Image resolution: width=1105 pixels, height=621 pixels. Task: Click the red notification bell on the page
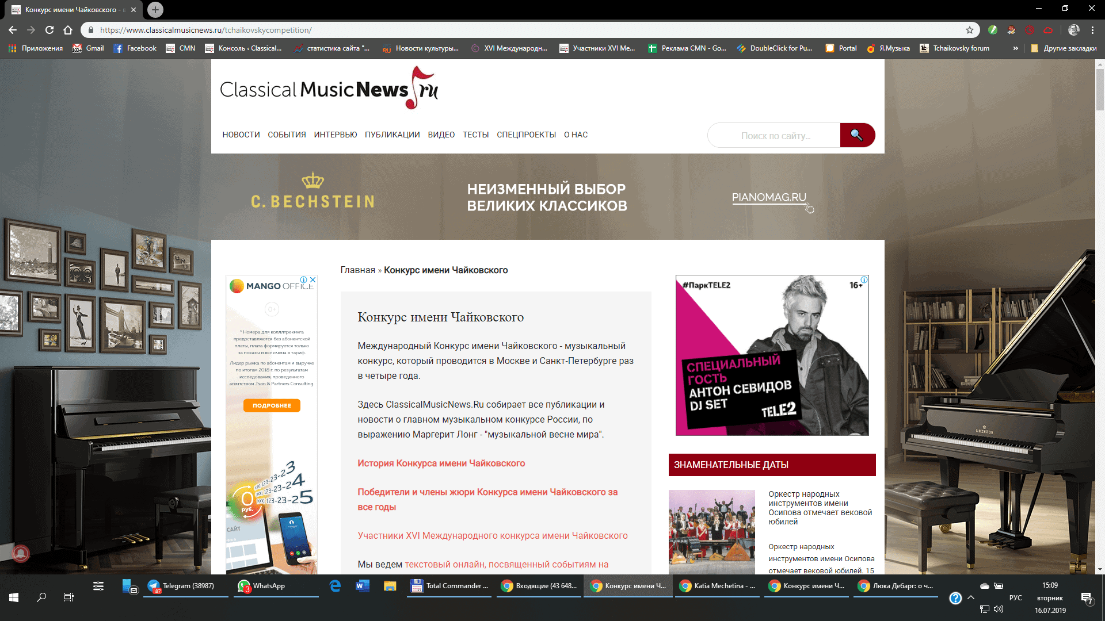click(x=21, y=554)
